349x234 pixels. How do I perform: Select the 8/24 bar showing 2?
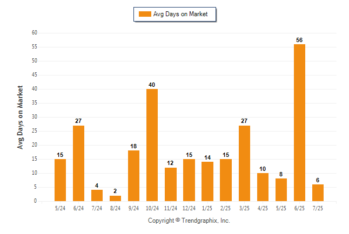point(115,198)
